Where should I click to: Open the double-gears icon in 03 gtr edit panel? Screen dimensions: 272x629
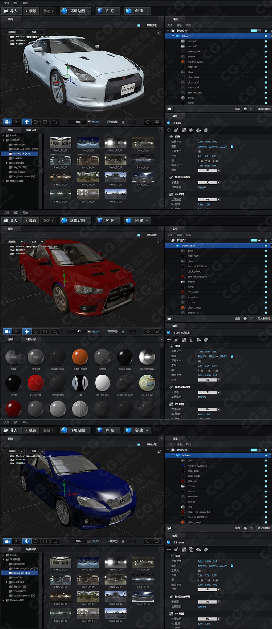tap(176, 130)
